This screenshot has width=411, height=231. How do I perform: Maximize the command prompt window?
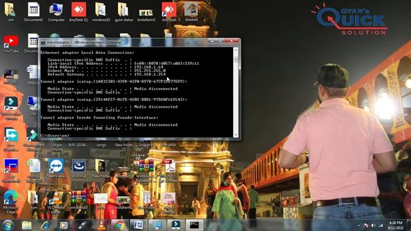coord(220,41)
